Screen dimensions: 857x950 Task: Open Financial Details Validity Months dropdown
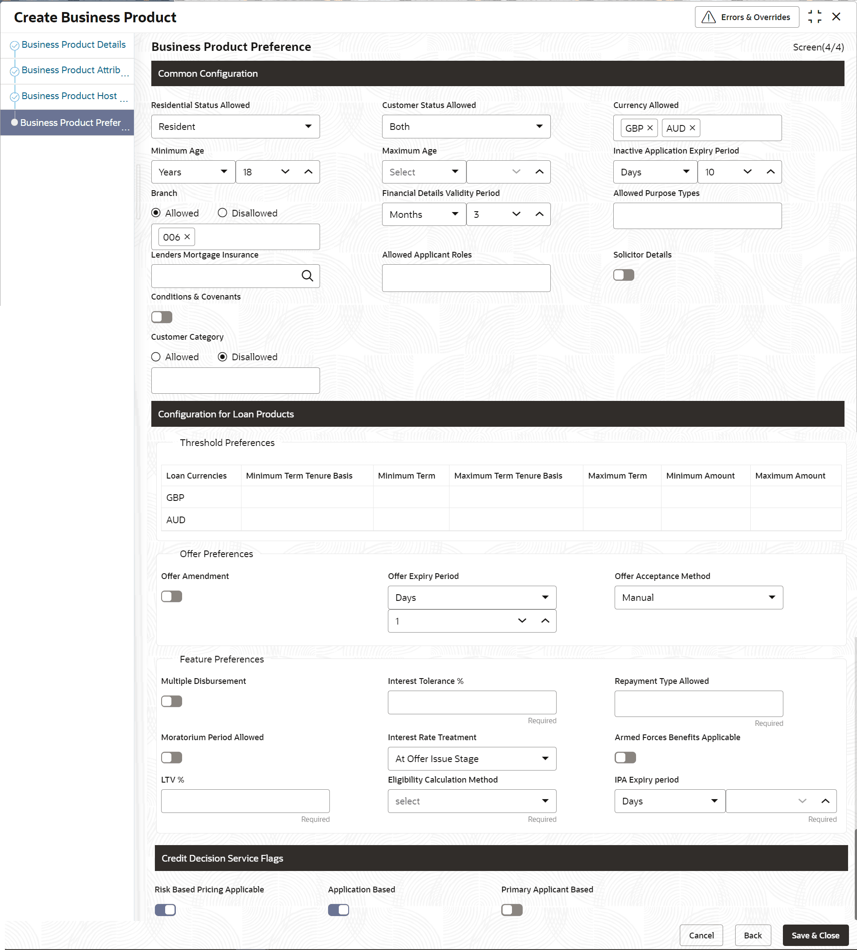point(424,214)
